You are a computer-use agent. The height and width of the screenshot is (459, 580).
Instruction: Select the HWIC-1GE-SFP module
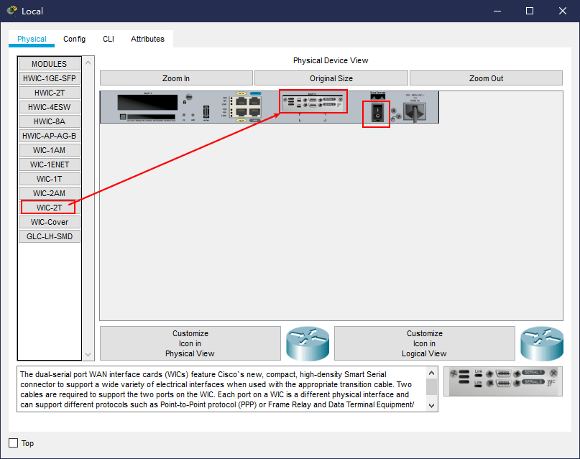49,78
